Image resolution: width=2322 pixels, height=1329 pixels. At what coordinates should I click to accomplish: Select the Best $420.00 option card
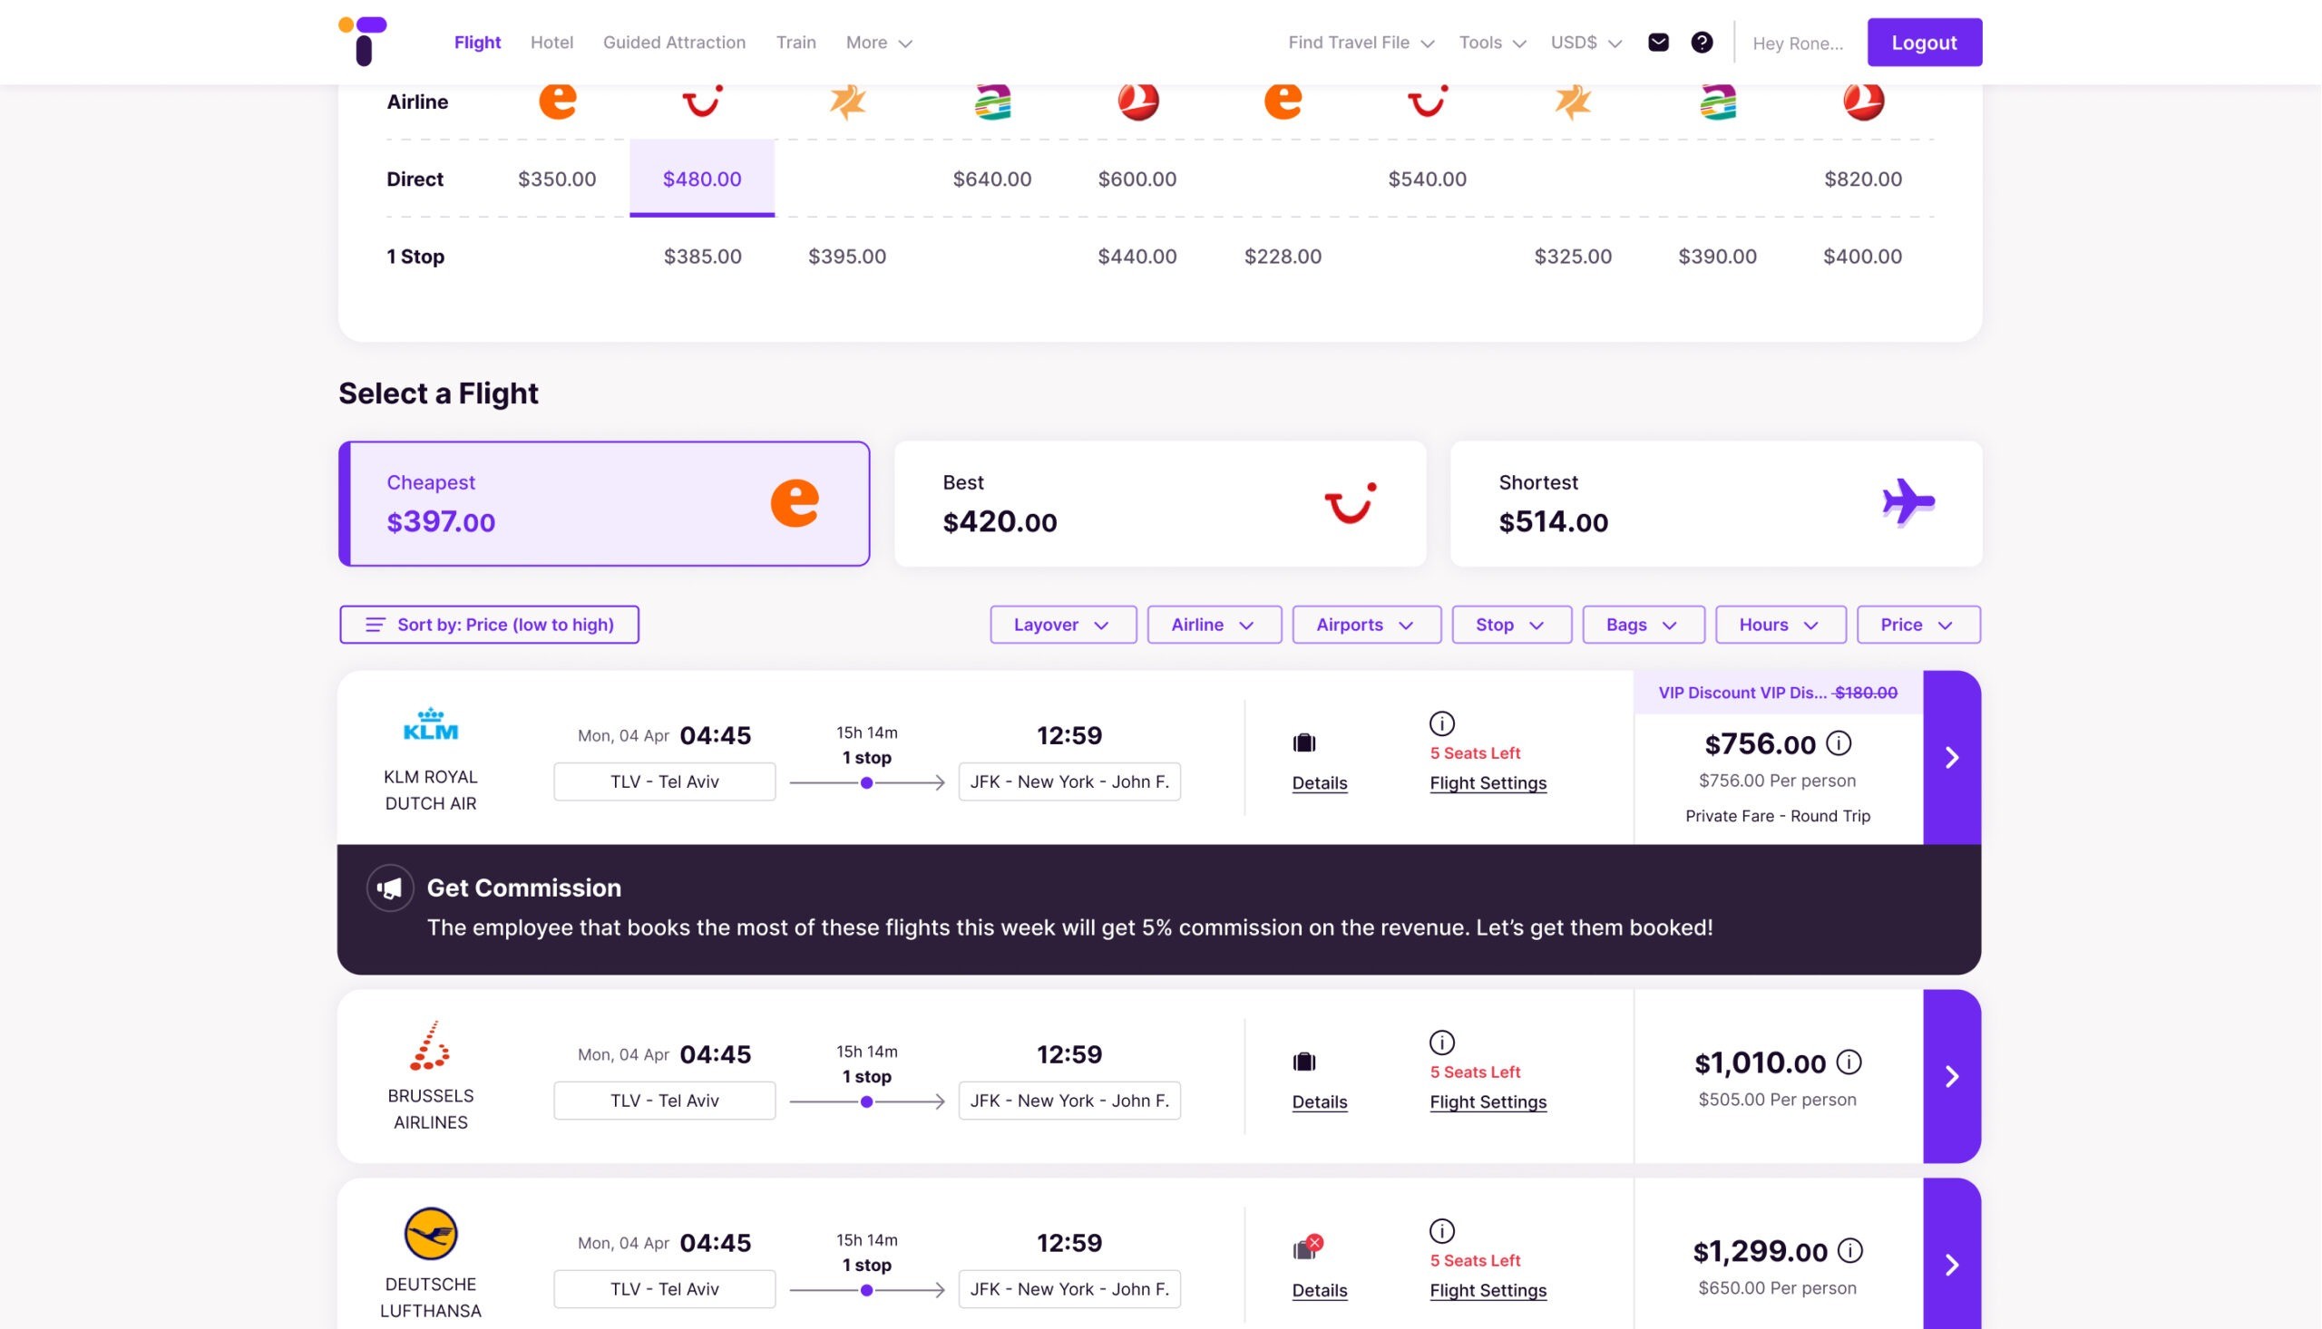tap(1159, 503)
